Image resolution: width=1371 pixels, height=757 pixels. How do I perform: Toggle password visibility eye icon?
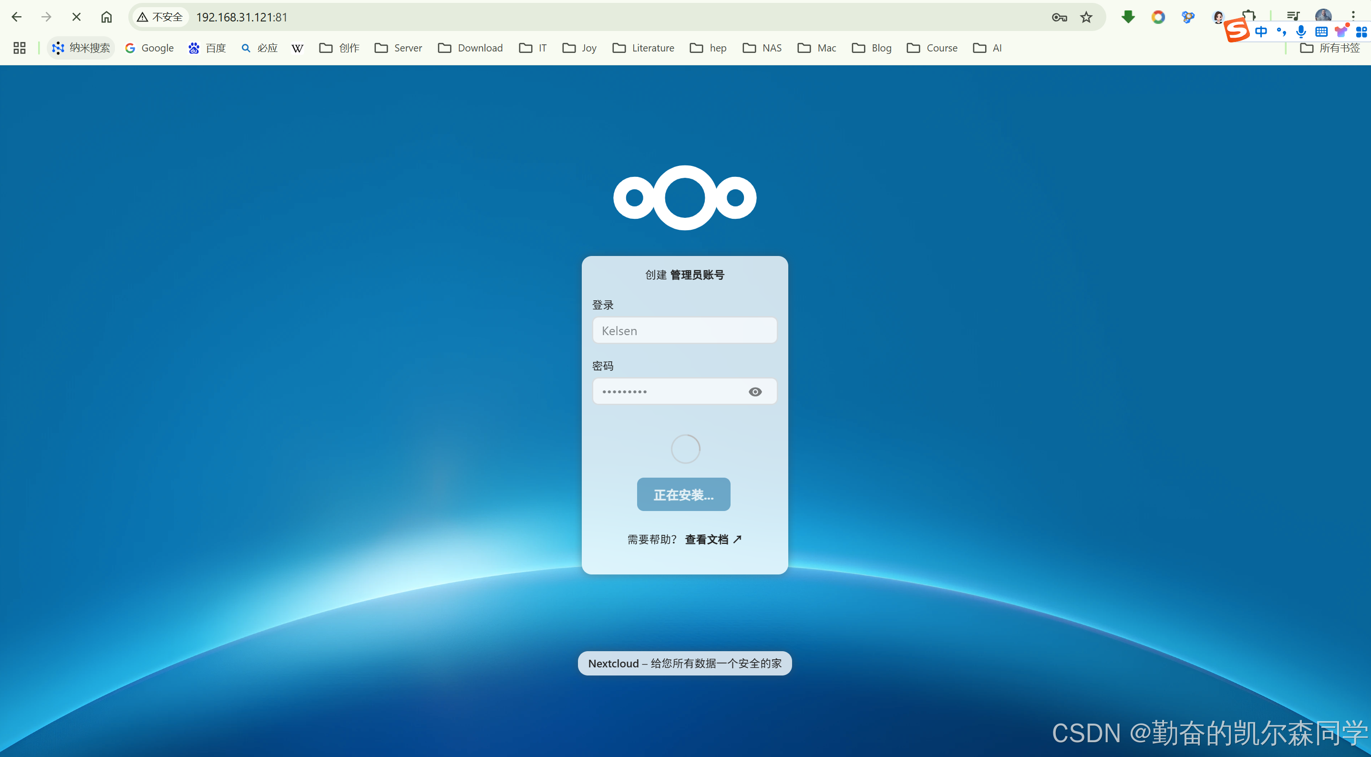tap(755, 391)
